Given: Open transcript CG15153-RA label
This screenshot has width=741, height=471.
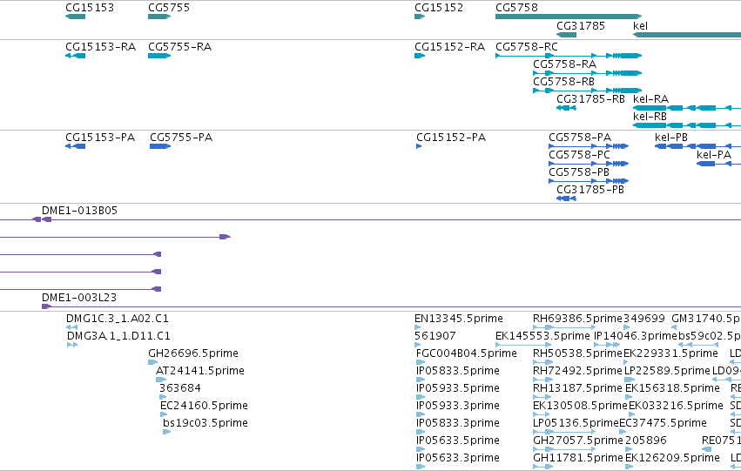Looking at the screenshot, I should [100, 47].
